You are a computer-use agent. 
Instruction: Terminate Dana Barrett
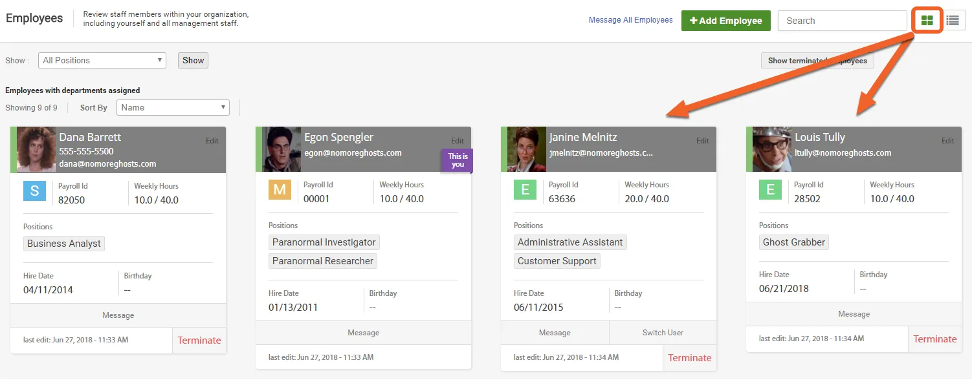(199, 340)
